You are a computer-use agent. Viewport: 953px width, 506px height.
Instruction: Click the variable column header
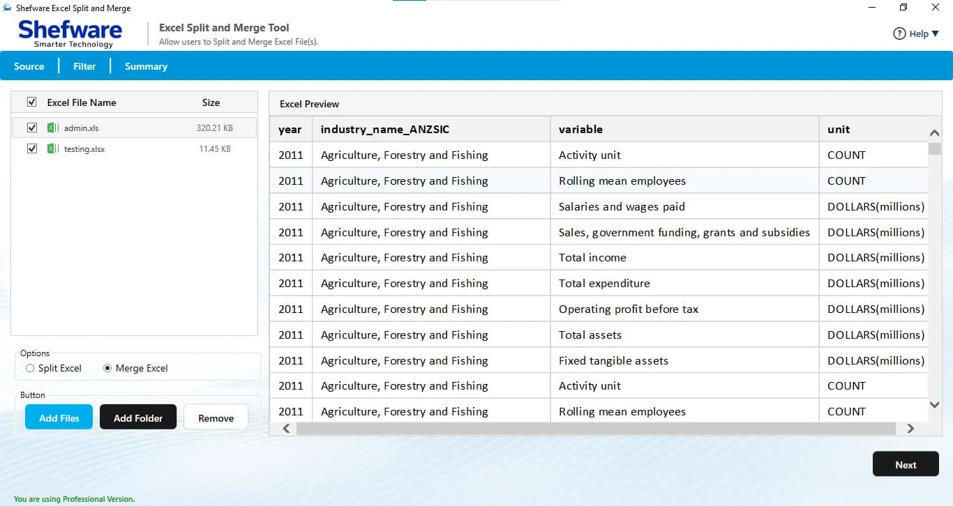684,129
